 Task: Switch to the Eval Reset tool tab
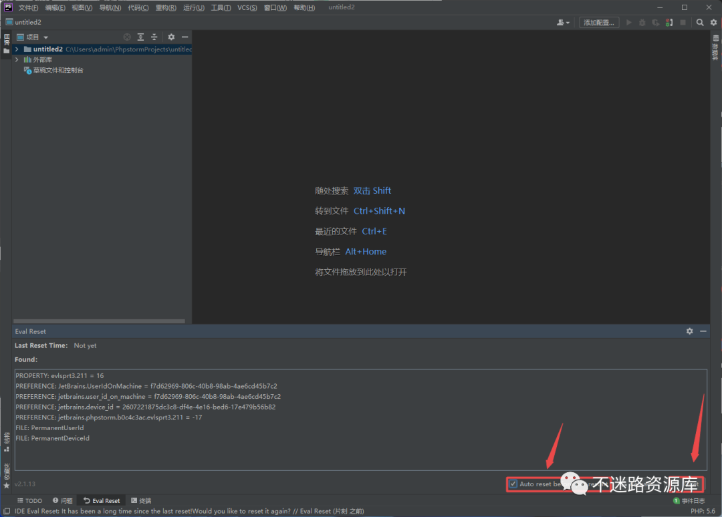(102, 500)
